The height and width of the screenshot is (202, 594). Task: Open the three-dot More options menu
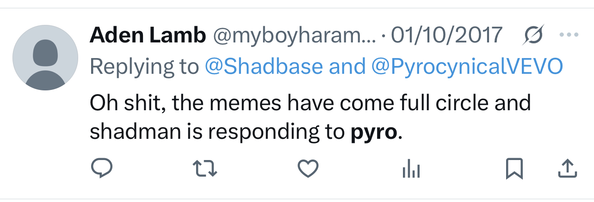pos(569,35)
